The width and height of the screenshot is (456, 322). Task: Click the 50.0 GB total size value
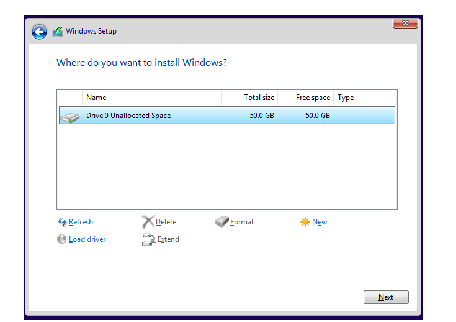[x=262, y=116]
